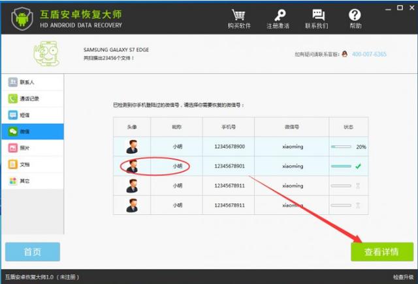418x284 pixels.
Task: Click the 状态 column header
Action: click(348, 127)
